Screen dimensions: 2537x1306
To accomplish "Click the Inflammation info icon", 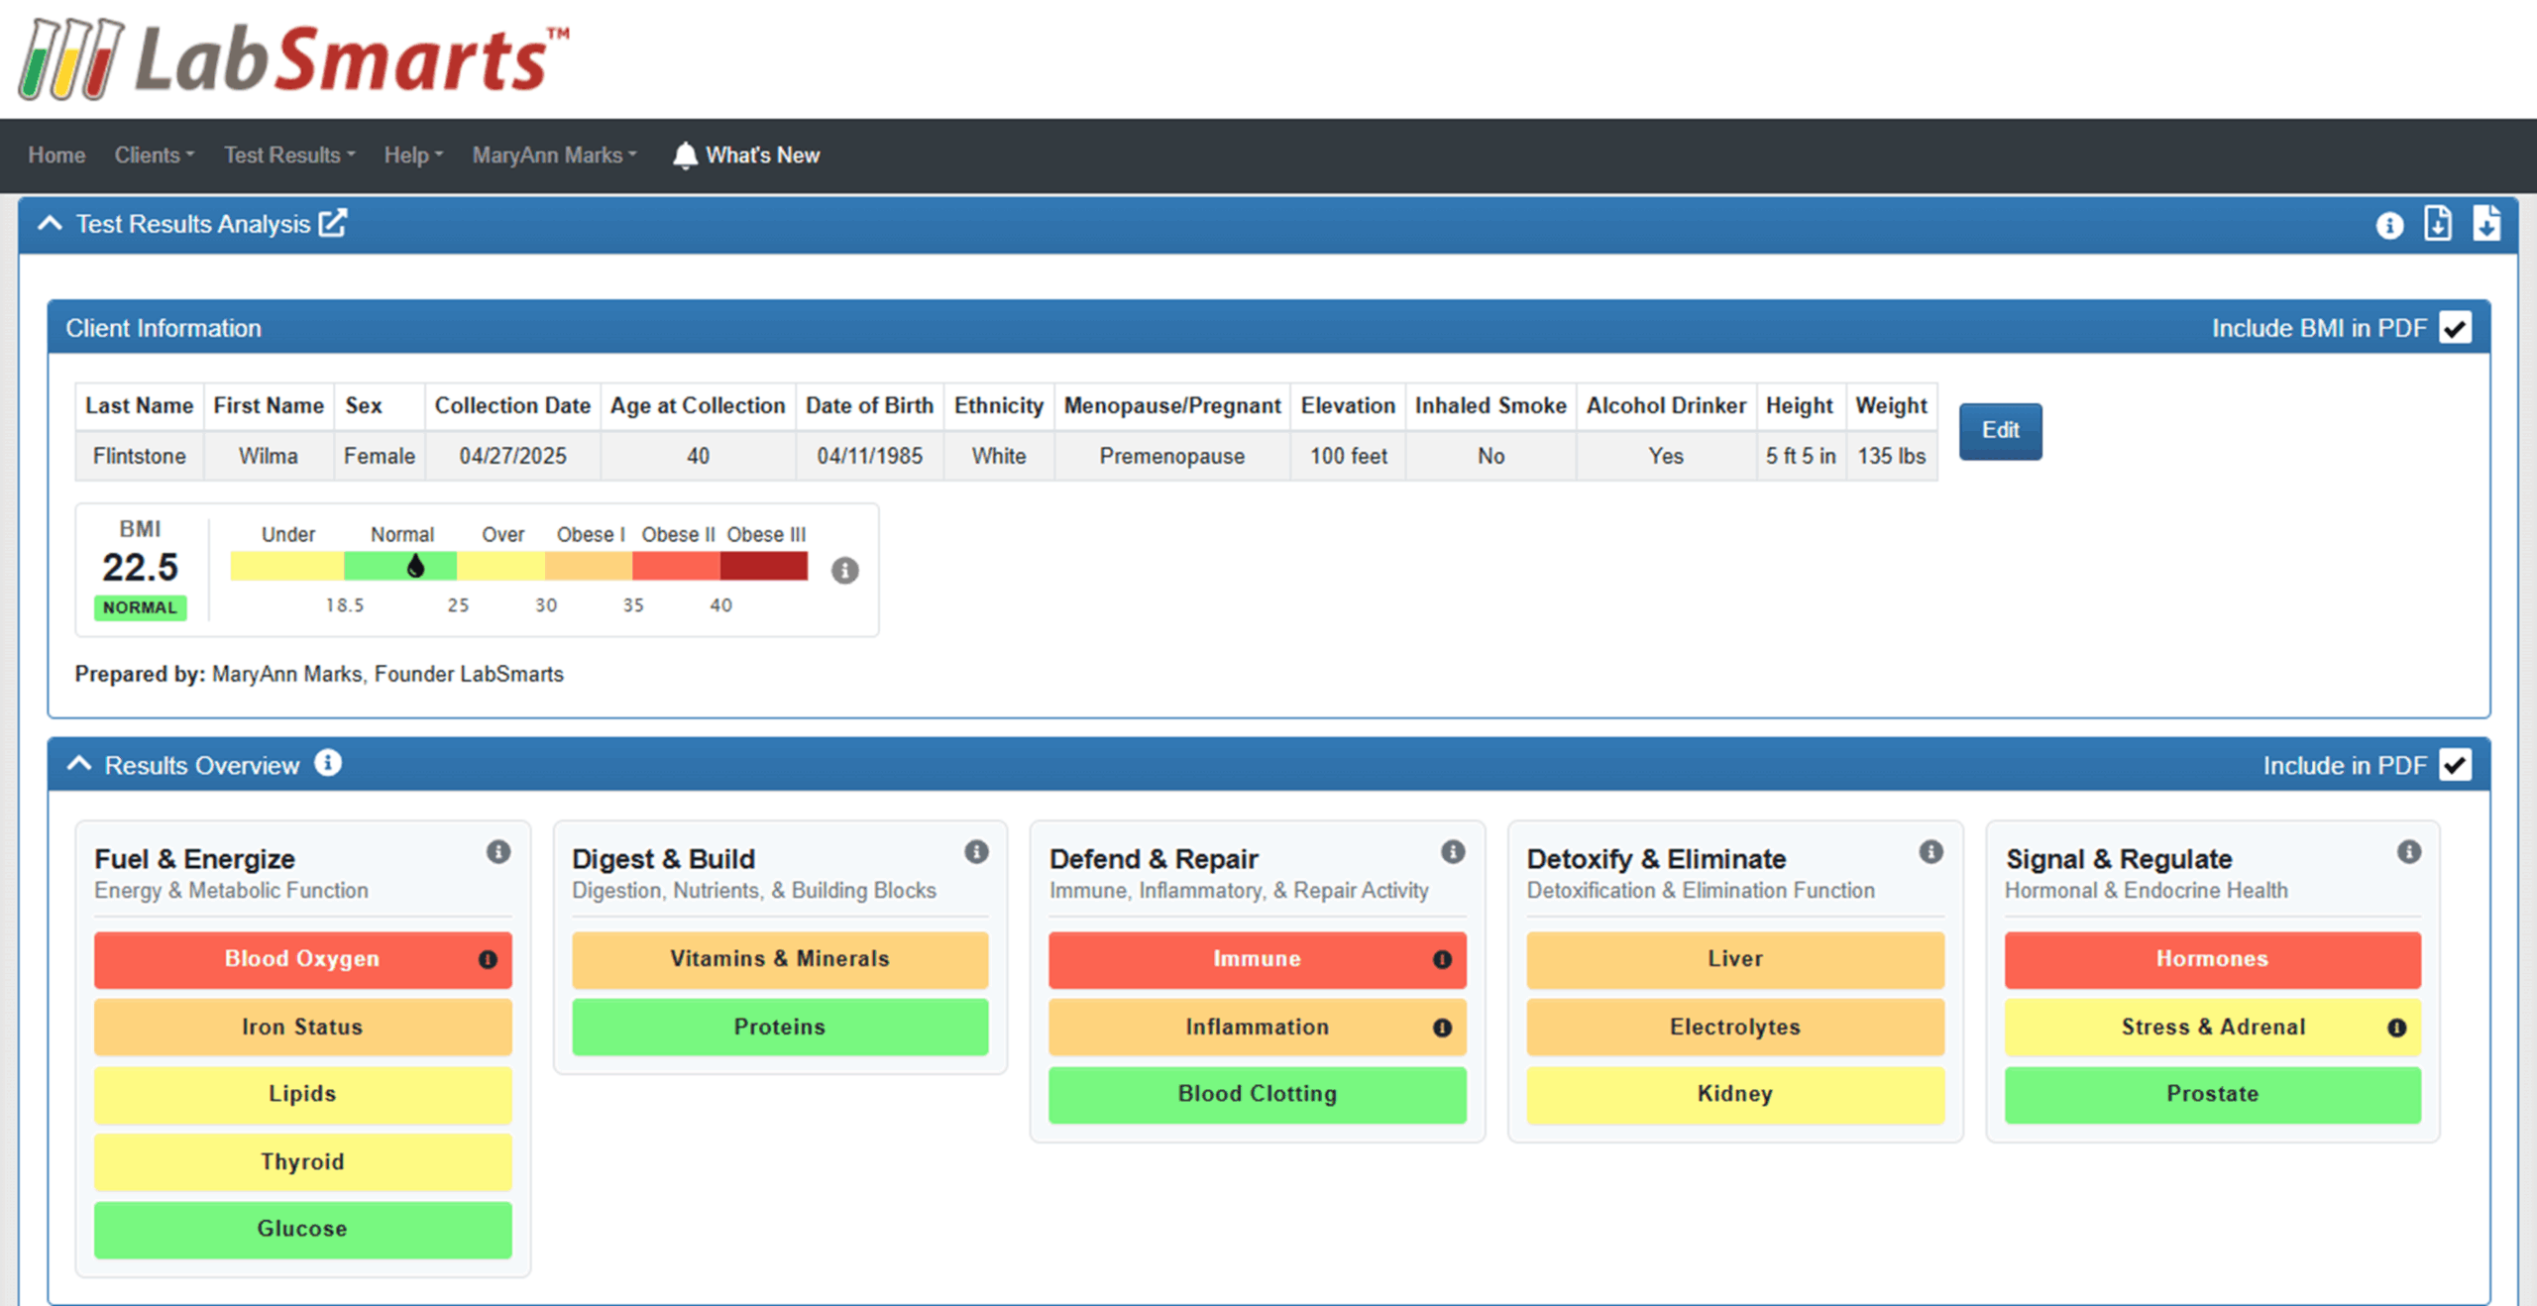I will pyautogui.click(x=1442, y=1028).
